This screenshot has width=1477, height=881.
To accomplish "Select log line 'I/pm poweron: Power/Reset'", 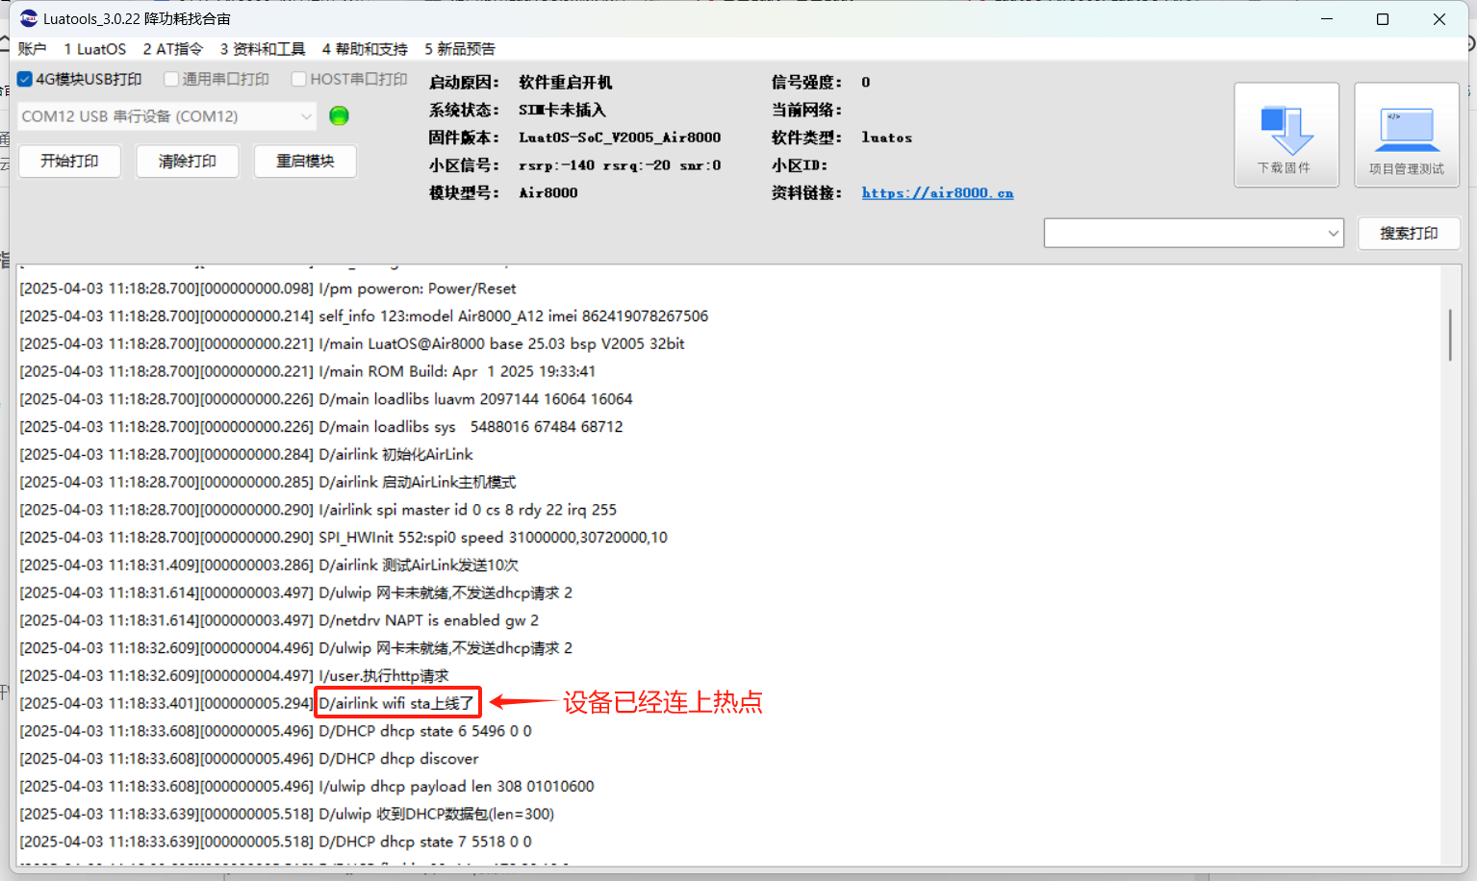I will (268, 289).
